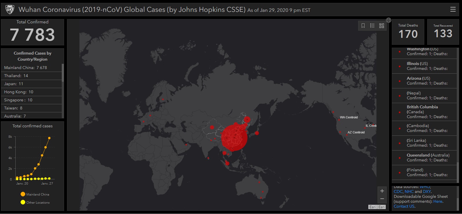Open the Google Sheet 'Here' link
462x214 pixels.
click(438, 201)
